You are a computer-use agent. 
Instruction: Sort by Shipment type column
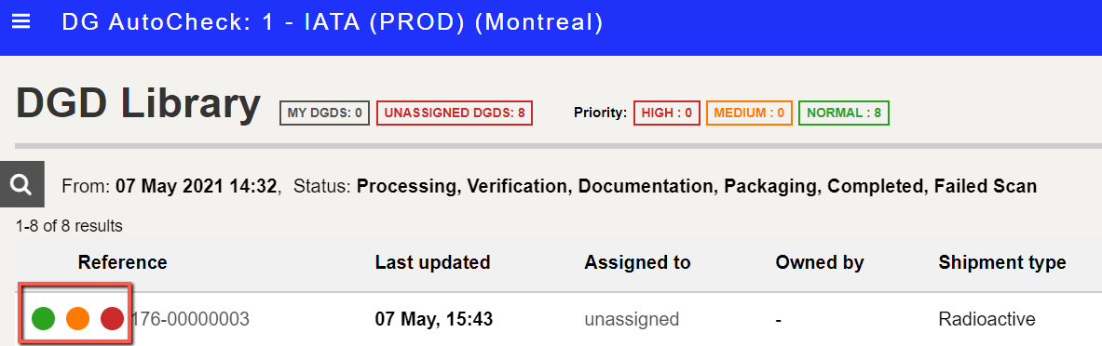coord(1002,263)
